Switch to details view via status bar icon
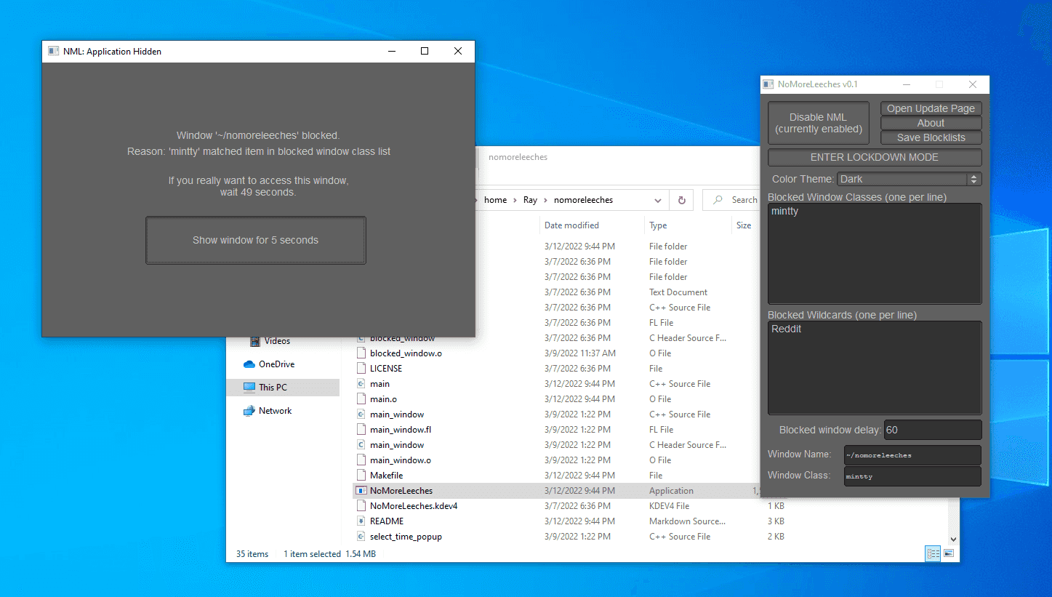The height and width of the screenshot is (597, 1052). [933, 554]
